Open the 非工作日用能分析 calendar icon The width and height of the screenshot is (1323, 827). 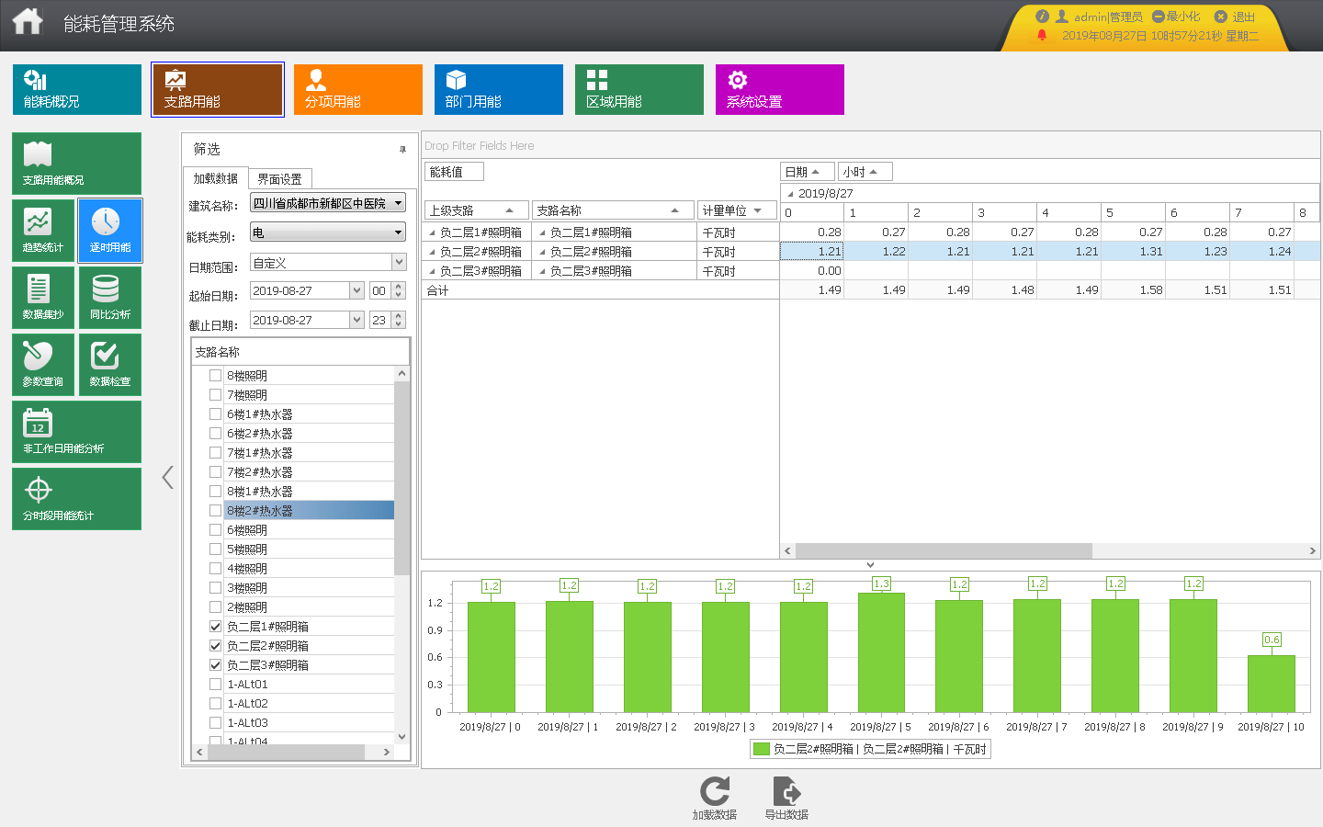pos(39,424)
